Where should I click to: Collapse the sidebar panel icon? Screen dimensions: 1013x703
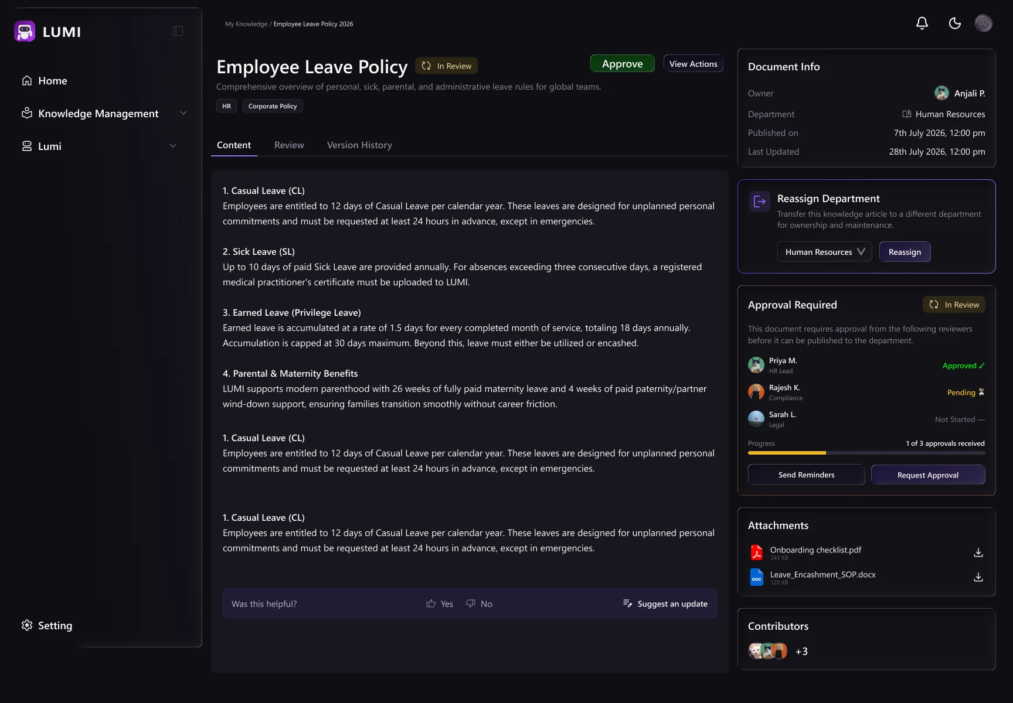(x=178, y=31)
